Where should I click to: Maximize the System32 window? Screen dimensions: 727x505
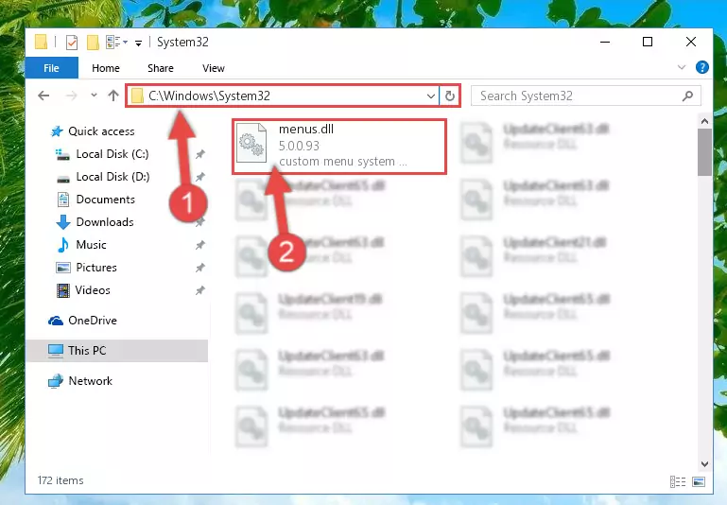click(648, 43)
